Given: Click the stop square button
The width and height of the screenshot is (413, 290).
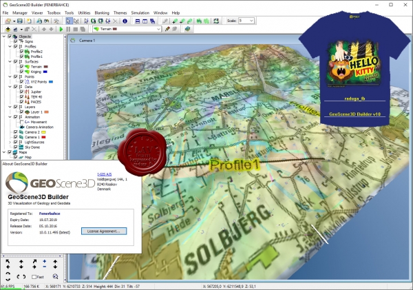Looking at the screenshot, I should (75, 29).
